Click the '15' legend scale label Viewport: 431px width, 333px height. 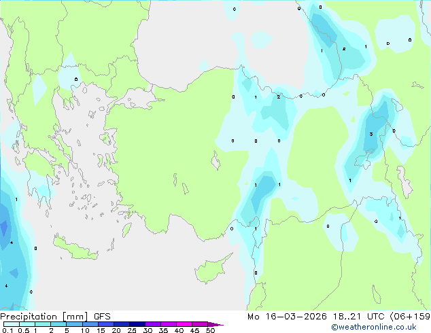click(x=101, y=330)
